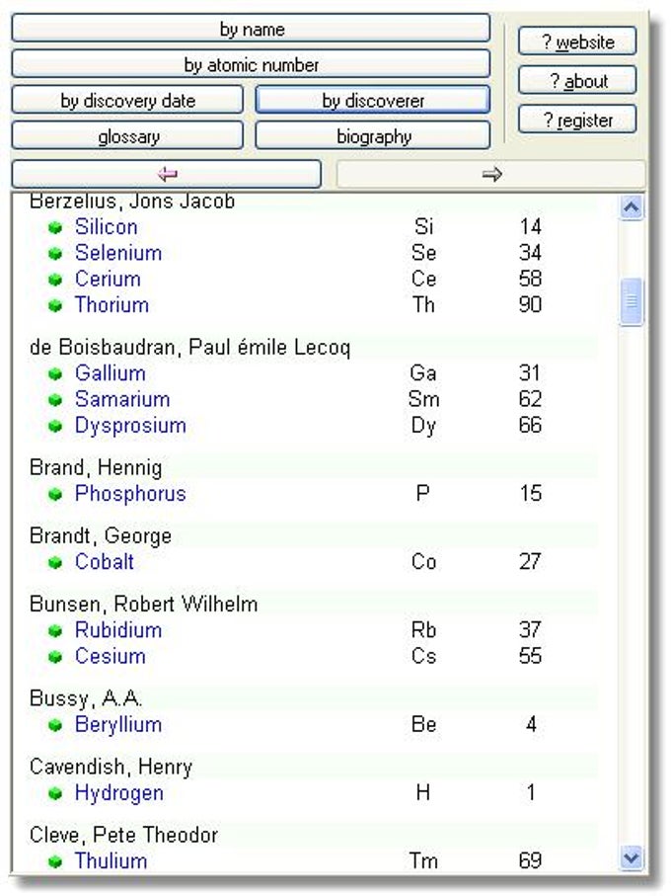Open the Cesium element entry
Image resolution: width=671 pixels, height=896 pixels.
[x=110, y=656]
